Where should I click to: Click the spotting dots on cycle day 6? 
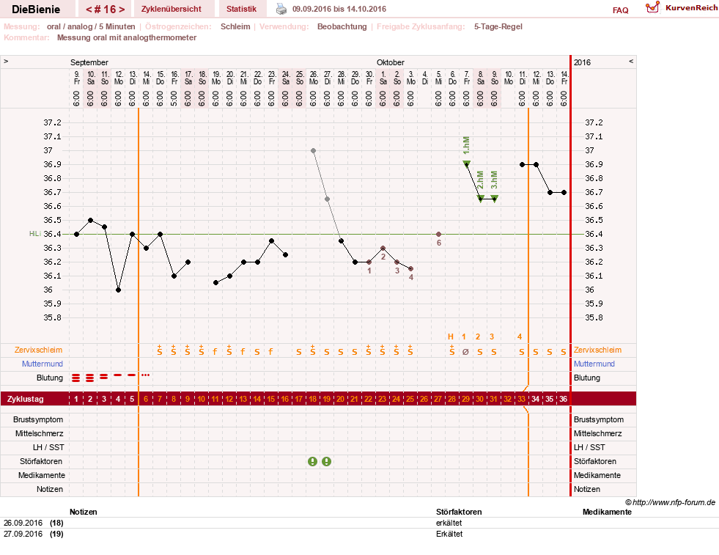click(x=145, y=375)
